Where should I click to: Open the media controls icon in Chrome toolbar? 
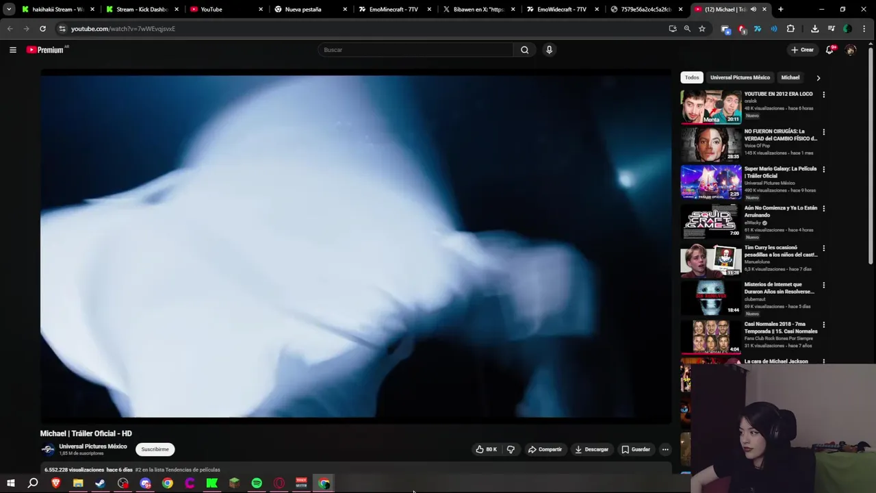click(831, 29)
